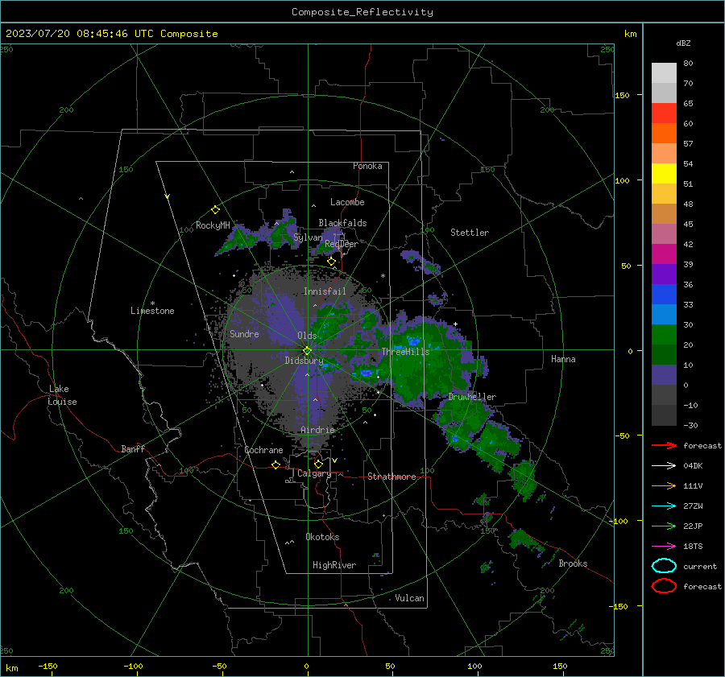725x677 pixels.
Task: Click the HighRiver city label
Action: click(334, 565)
